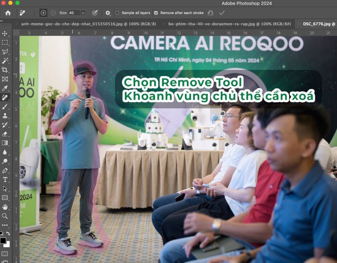Choose subtract-from-stroke brush mode
Viewport: 337px width, 263px height.
pos(53,13)
